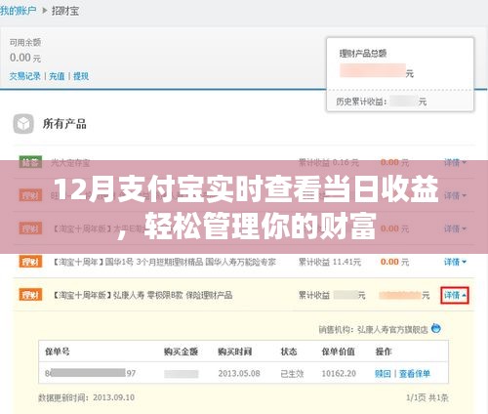Click the purchase date 2013.05.08 cell
Image resolution: width=488 pixels, height=414 pixels.
pos(239,373)
